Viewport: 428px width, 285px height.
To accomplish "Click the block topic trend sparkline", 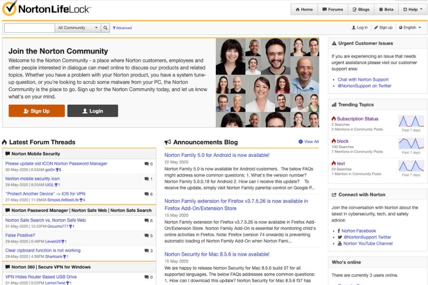I will (x=411, y=144).
